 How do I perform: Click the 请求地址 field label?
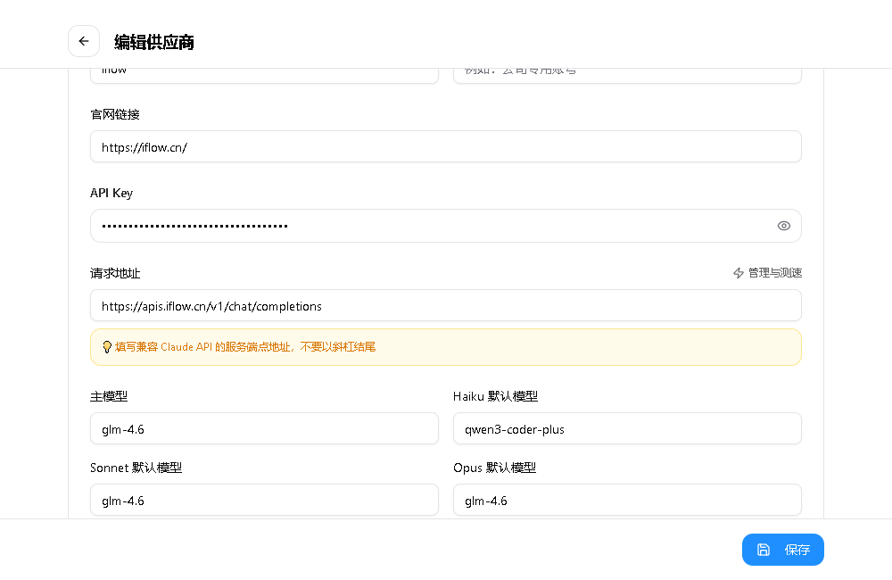[x=115, y=273]
